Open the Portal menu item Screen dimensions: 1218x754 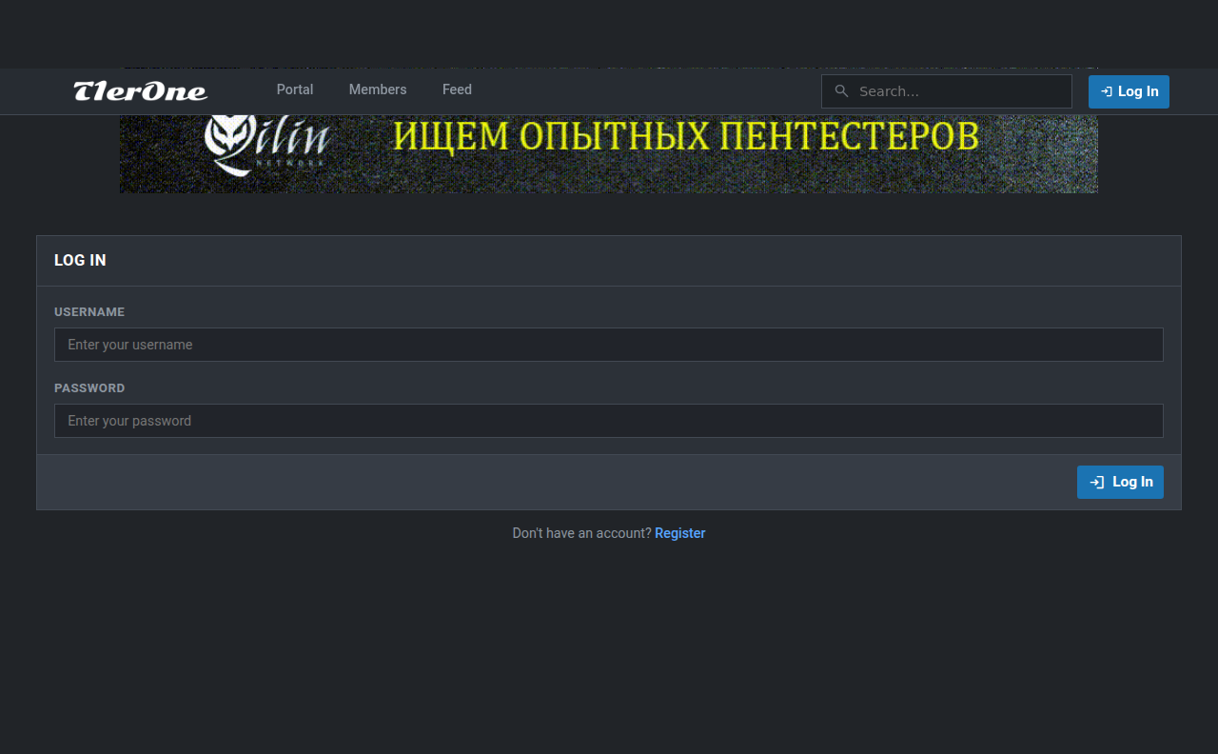point(295,89)
